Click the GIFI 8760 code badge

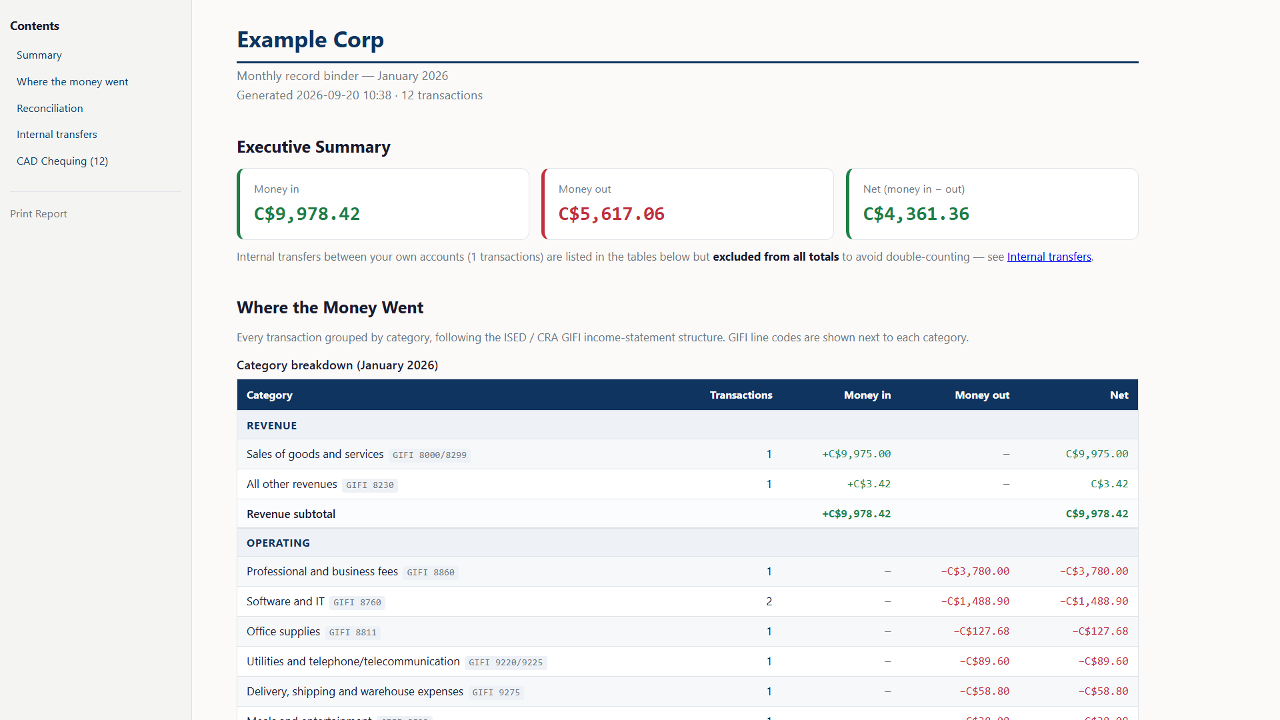tap(357, 603)
